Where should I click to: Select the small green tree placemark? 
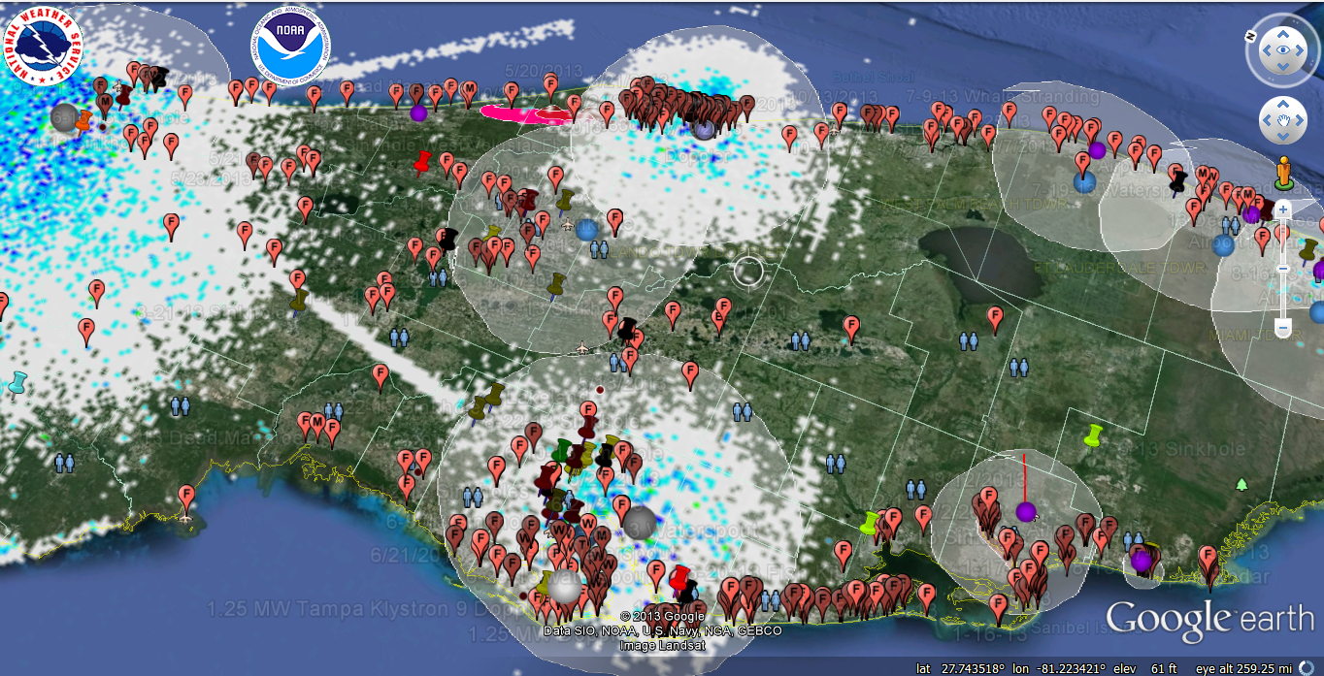point(1241,483)
